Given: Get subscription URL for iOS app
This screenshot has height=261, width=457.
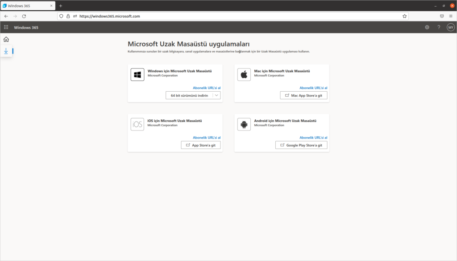Looking at the screenshot, I should pyautogui.click(x=207, y=138).
